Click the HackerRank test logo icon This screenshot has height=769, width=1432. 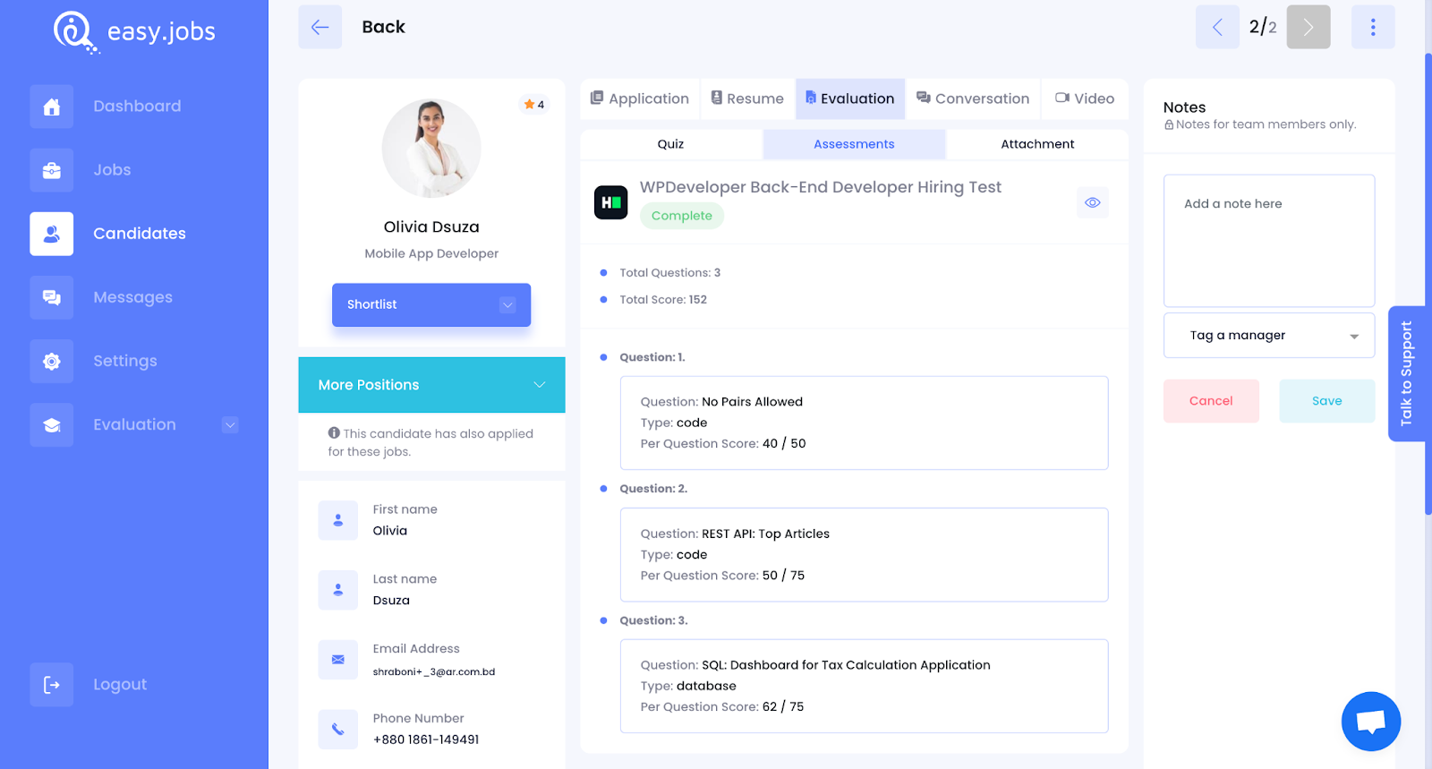611,202
